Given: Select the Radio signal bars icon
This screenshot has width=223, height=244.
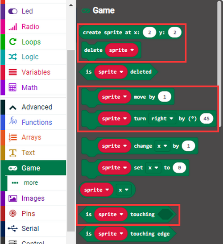Looking at the screenshot, I should (x=12, y=27).
